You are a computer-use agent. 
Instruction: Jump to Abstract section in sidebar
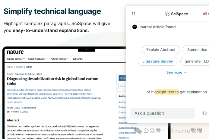click(x=122, y=102)
